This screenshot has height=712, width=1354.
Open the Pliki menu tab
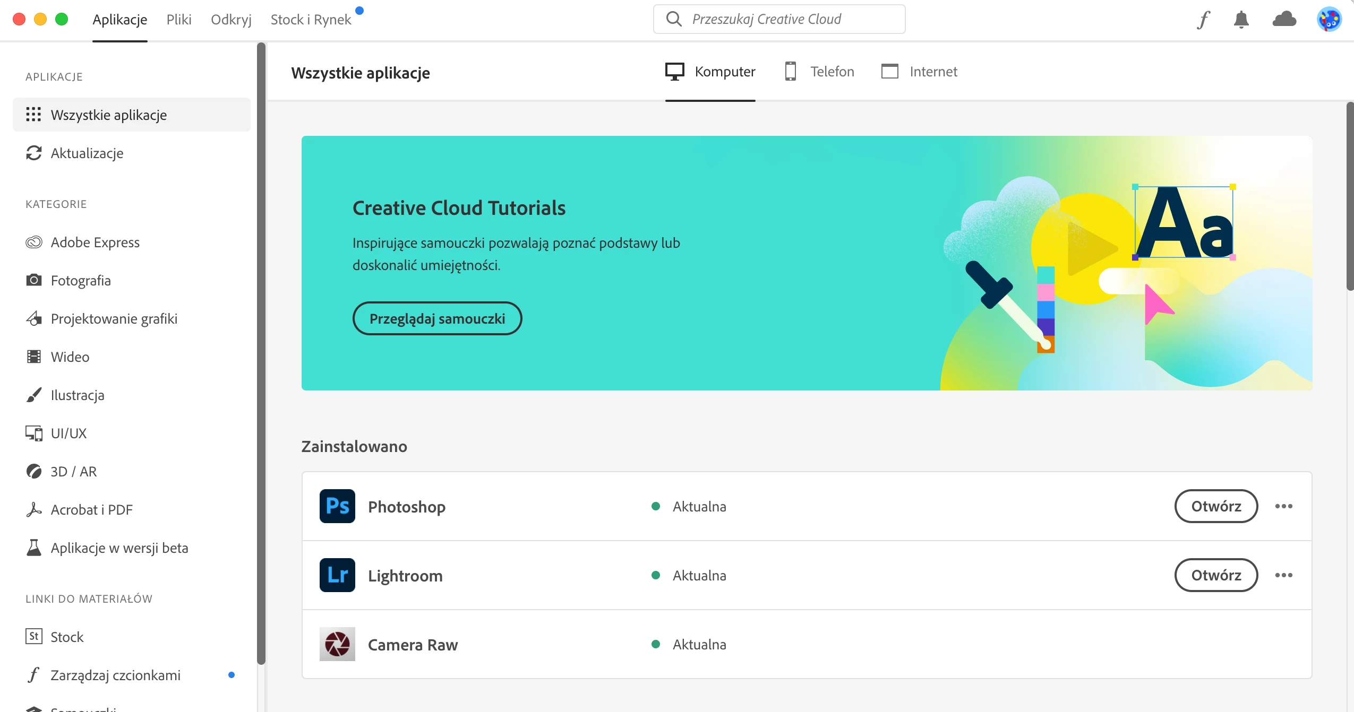(x=179, y=20)
